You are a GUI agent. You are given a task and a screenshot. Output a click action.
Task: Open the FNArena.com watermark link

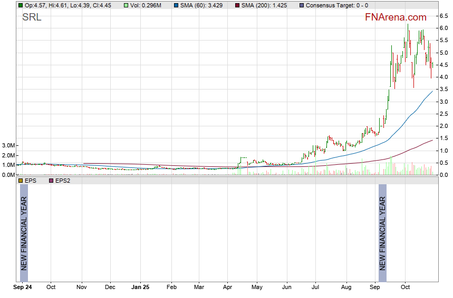click(x=396, y=17)
